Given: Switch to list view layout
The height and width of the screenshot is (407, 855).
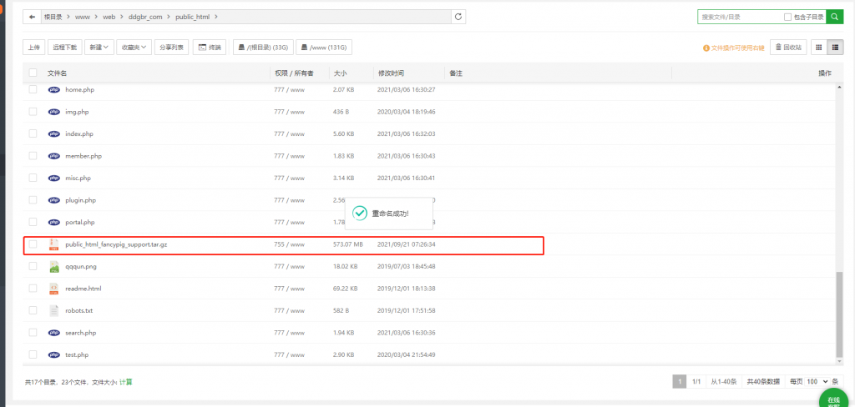Looking at the screenshot, I should [835, 48].
